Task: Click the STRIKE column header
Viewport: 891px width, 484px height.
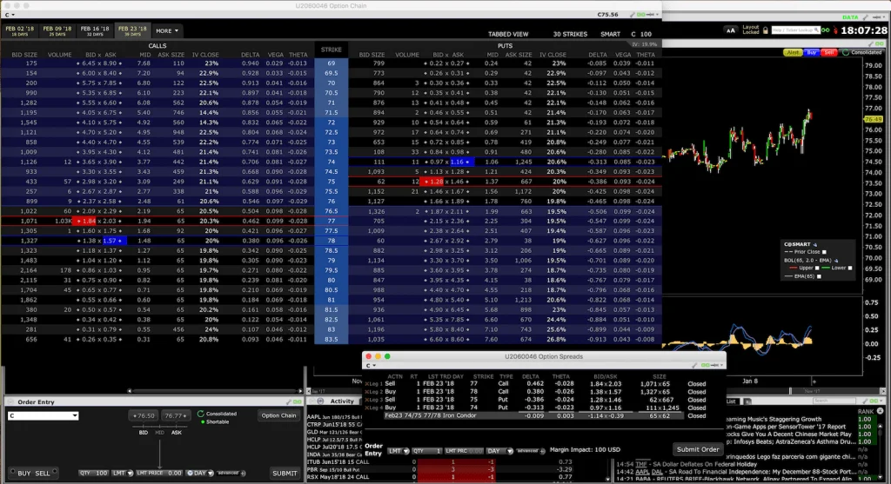Action: [x=332, y=50]
